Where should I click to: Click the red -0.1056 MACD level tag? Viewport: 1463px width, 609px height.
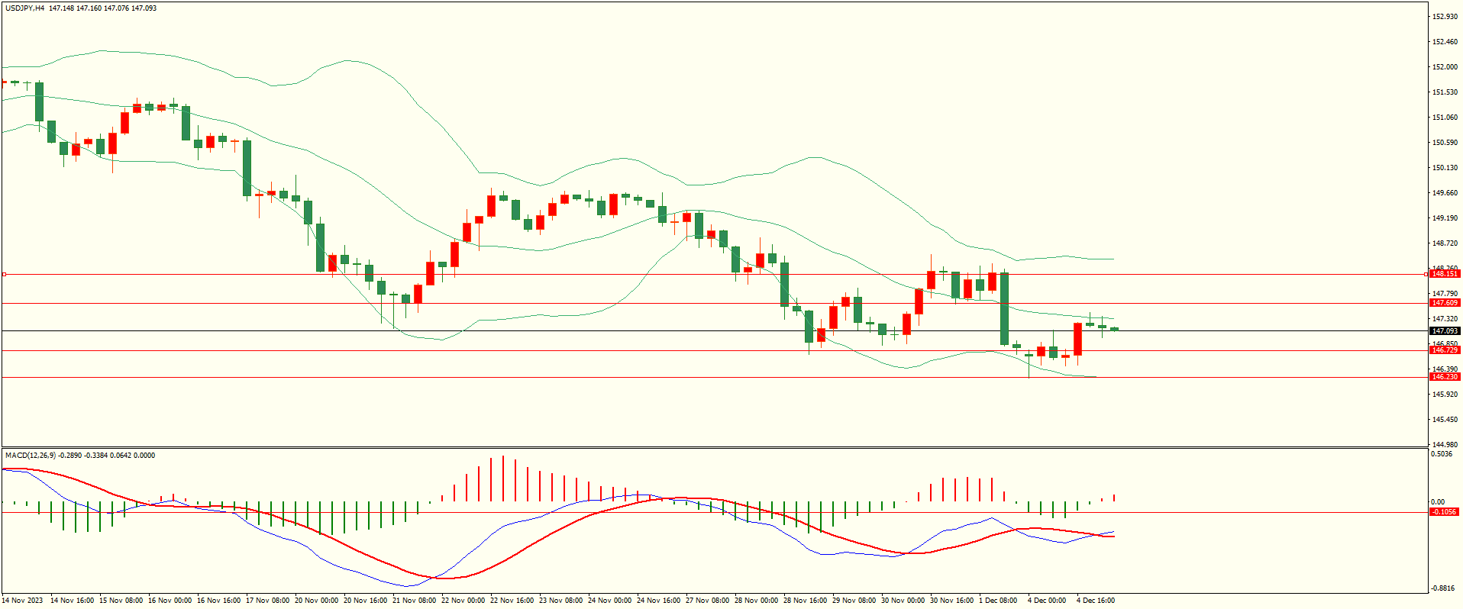[1445, 512]
